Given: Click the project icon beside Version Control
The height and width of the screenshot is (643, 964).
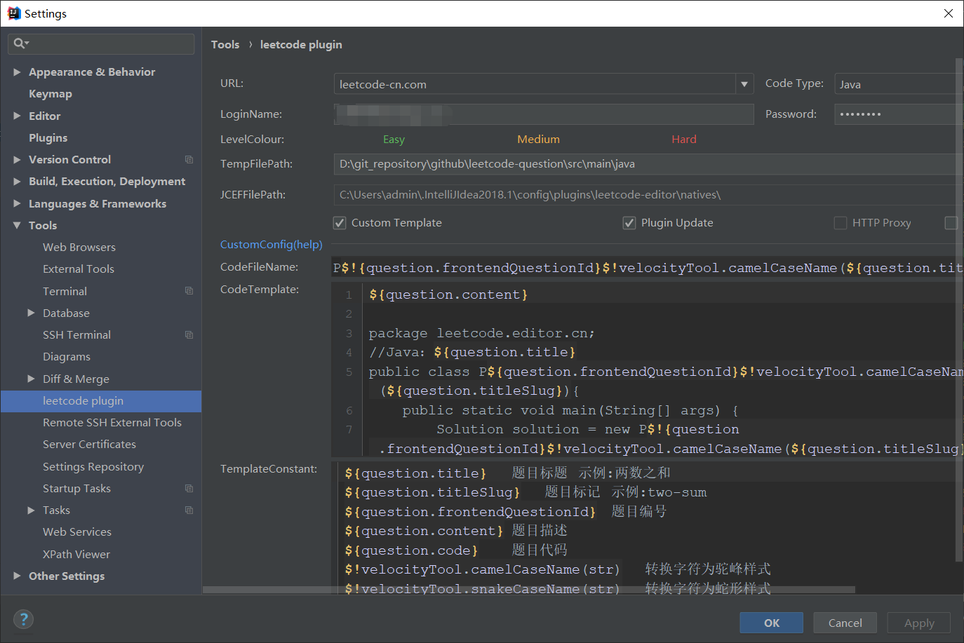Looking at the screenshot, I should coord(188,159).
